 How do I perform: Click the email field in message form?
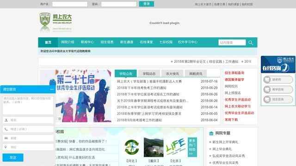[x=28, y=138]
